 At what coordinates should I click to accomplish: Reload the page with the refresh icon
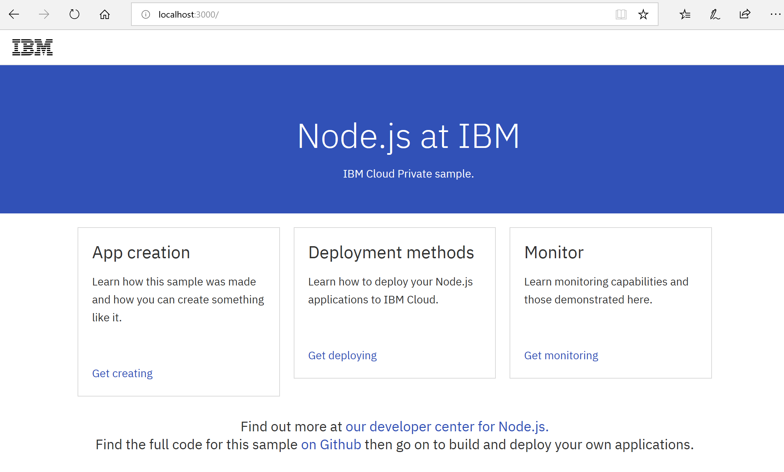pos(74,14)
